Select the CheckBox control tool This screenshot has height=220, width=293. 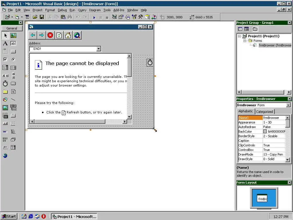(5, 60)
